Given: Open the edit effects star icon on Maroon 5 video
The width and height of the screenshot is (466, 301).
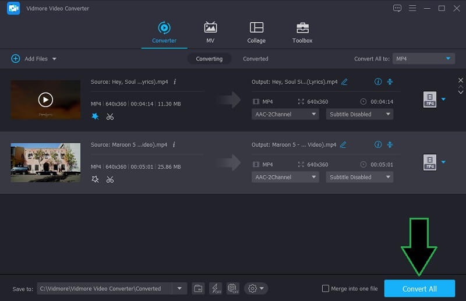Looking at the screenshot, I should (96, 179).
